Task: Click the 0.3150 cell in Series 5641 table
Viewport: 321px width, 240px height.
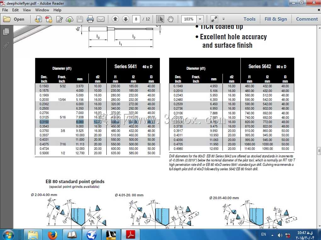Action: (44, 122)
